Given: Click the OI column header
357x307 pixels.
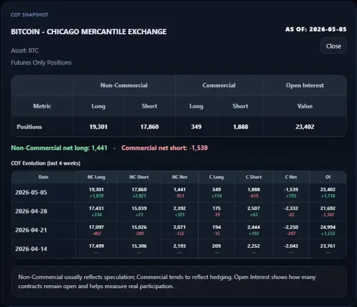Looking at the screenshot, I should click(328, 177).
